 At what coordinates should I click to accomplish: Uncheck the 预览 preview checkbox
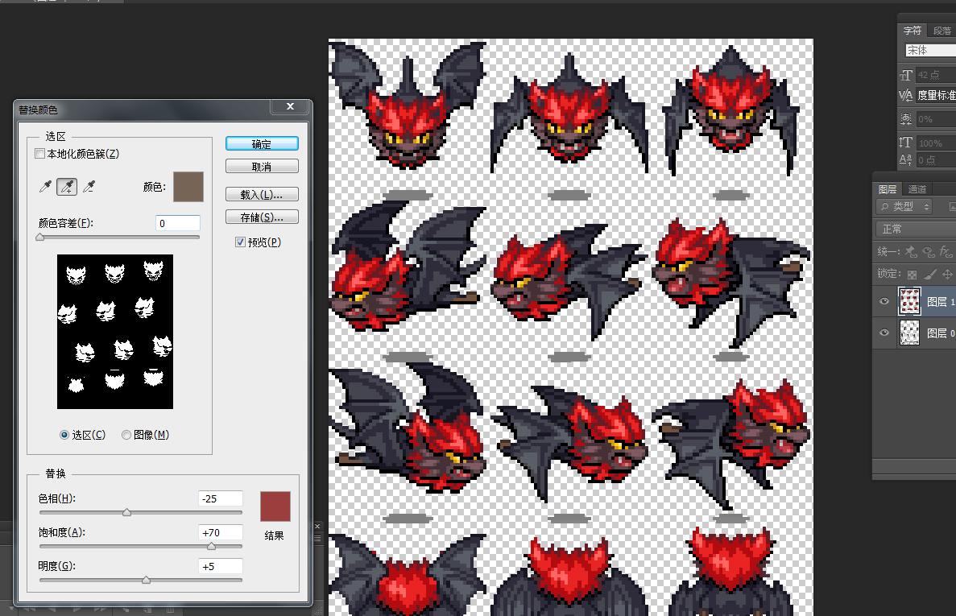[240, 242]
